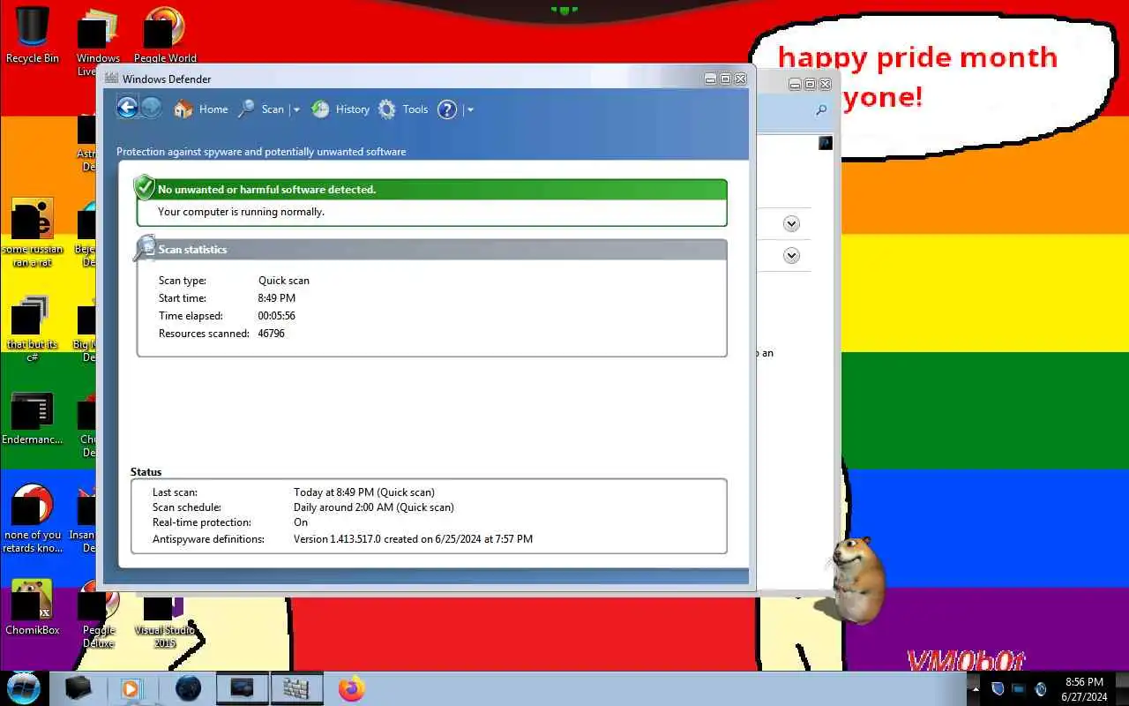Open the Scan options dropdown arrow
The image size is (1129, 706).
pyautogui.click(x=296, y=110)
